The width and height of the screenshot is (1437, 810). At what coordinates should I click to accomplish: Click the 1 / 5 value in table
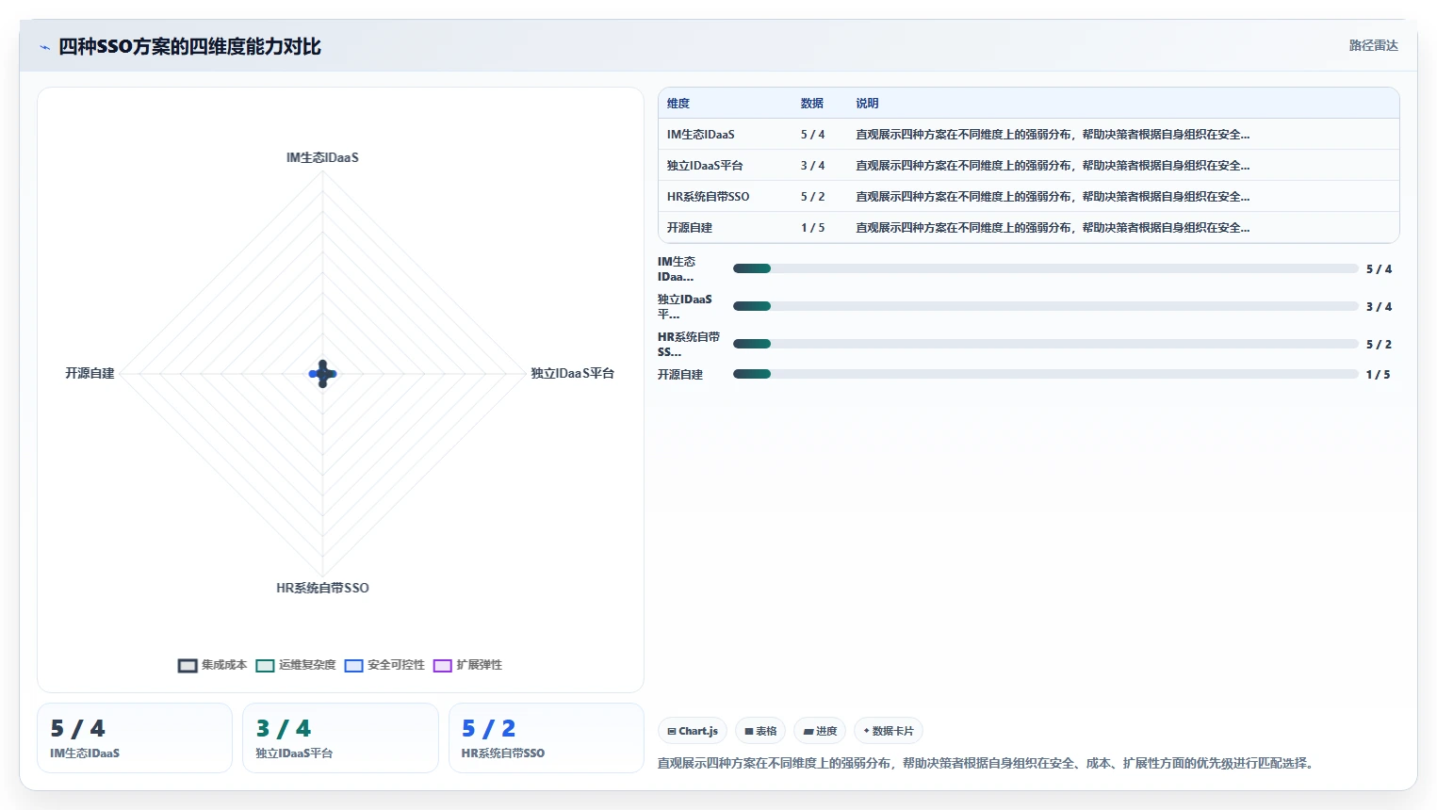pos(813,228)
